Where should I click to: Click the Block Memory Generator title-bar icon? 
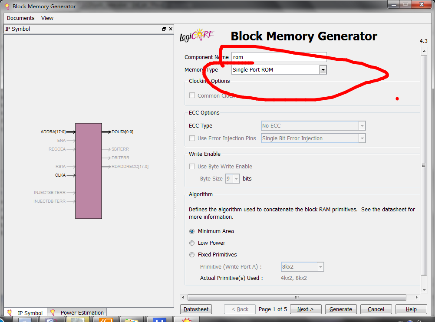coord(7,6)
